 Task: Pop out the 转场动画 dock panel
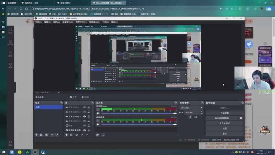202,103
